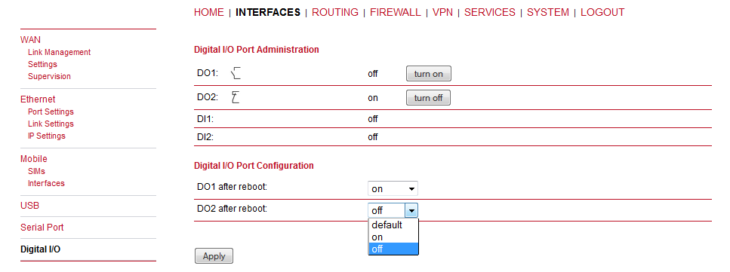730x272 pixels.
Task: Open the Serial Port section
Action: point(42,228)
